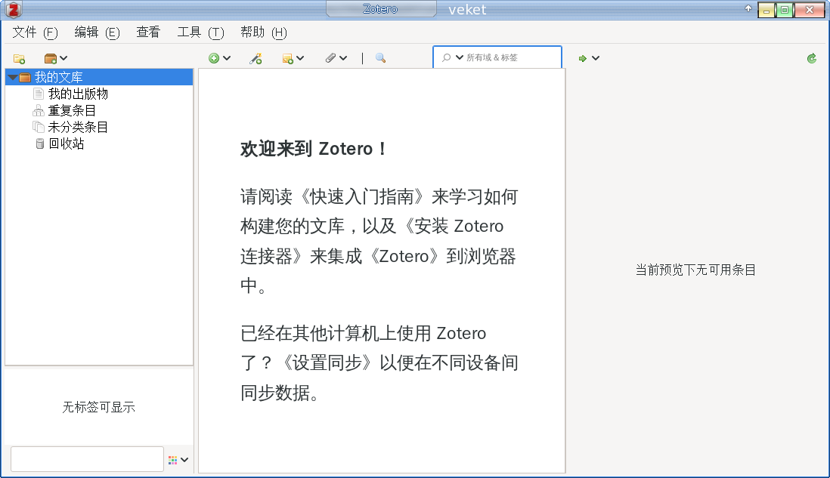Click the tag selector colored grid icon
This screenshot has height=478, width=830.
point(172,460)
